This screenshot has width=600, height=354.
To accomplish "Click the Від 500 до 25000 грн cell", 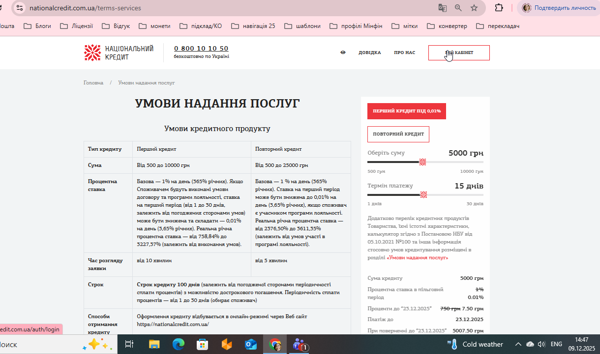I will tap(301, 165).
